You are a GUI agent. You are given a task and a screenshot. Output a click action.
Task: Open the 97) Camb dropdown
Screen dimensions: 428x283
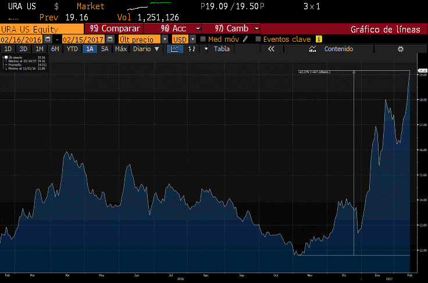[256, 28]
